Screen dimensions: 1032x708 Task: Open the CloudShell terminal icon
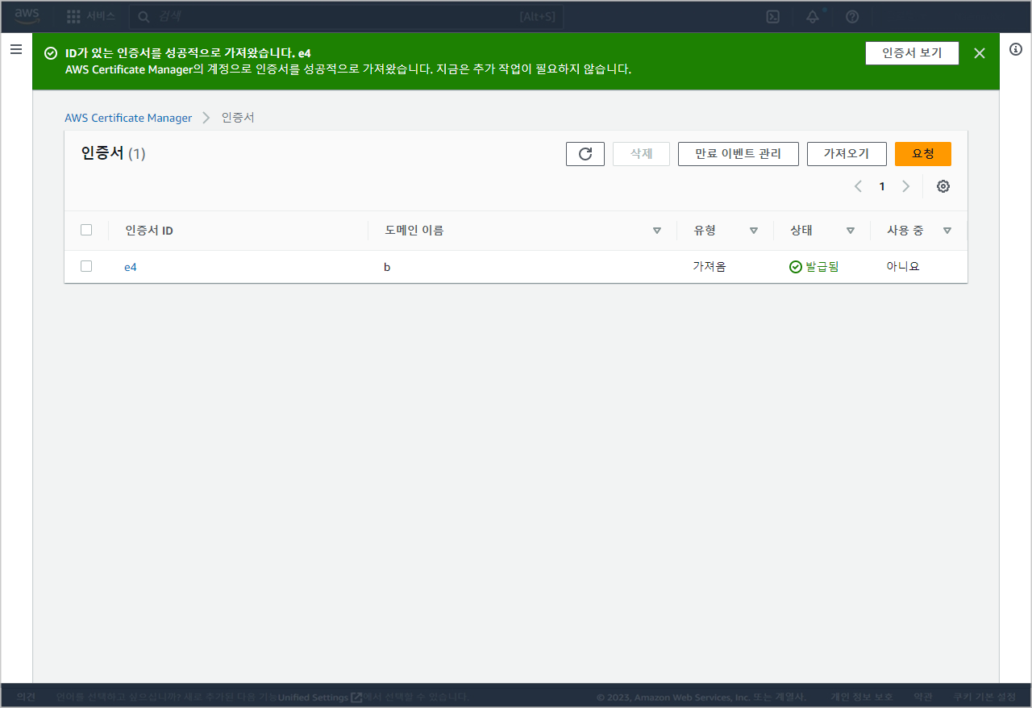772,16
